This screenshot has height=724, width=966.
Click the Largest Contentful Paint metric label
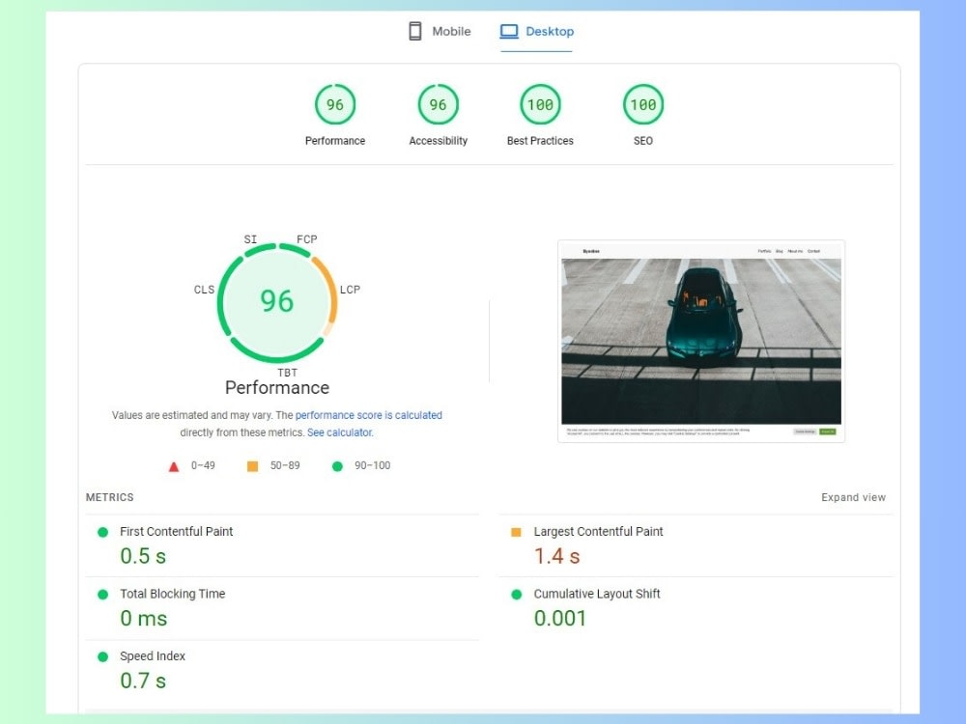pyautogui.click(x=598, y=531)
